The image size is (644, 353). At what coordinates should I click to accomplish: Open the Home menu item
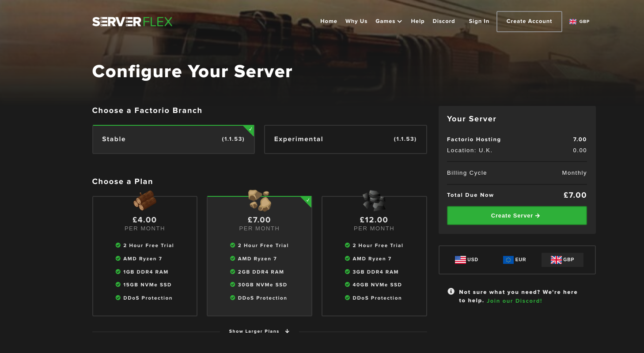click(x=329, y=21)
